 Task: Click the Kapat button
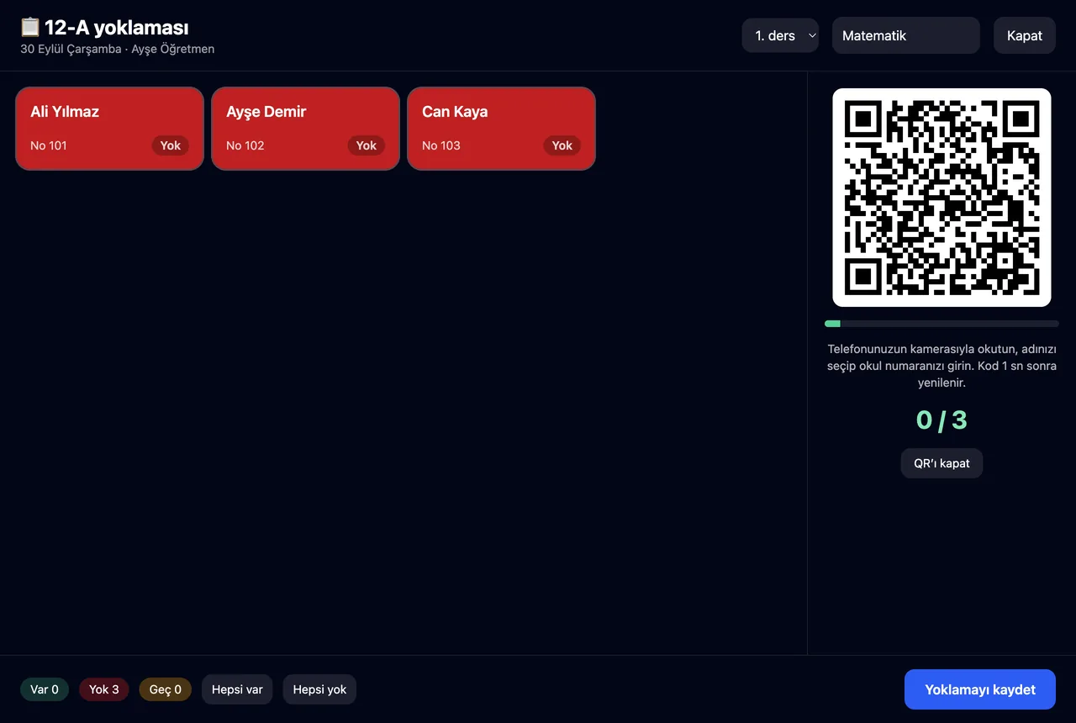(x=1025, y=35)
